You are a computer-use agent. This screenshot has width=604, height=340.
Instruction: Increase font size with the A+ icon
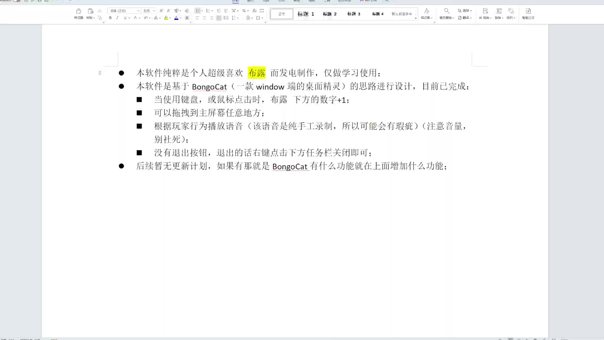[x=161, y=11]
